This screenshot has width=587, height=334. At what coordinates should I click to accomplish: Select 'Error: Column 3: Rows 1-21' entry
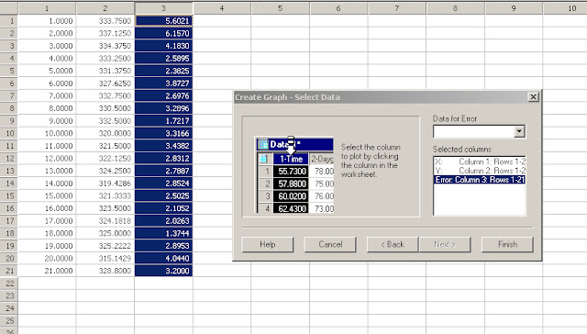point(480,180)
